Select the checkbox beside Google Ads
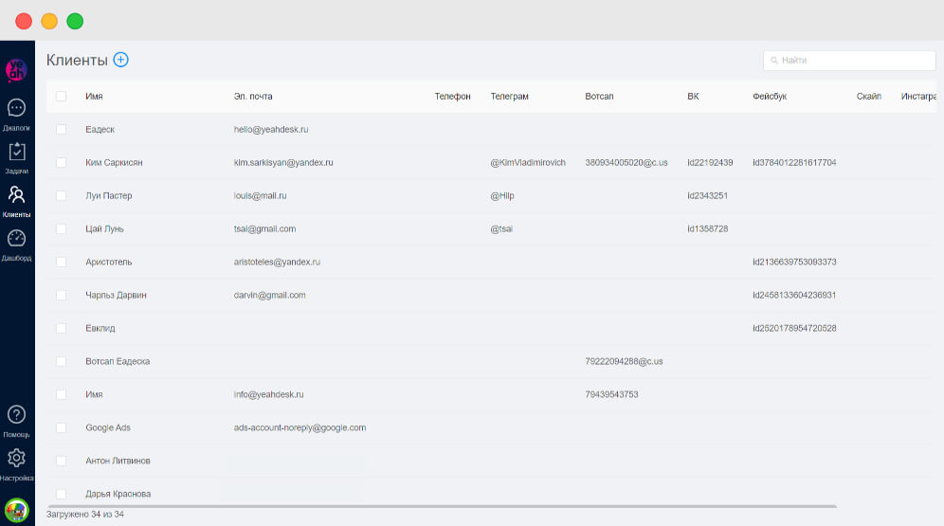 (x=62, y=428)
